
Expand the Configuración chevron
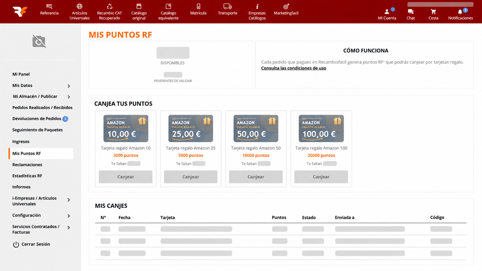(x=69, y=216)
